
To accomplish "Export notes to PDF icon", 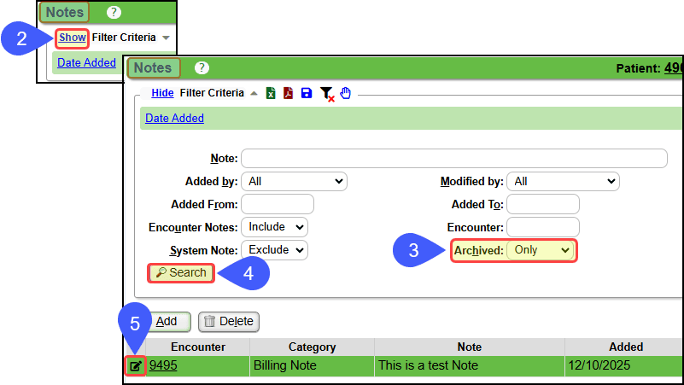I will tap(289, 93).
